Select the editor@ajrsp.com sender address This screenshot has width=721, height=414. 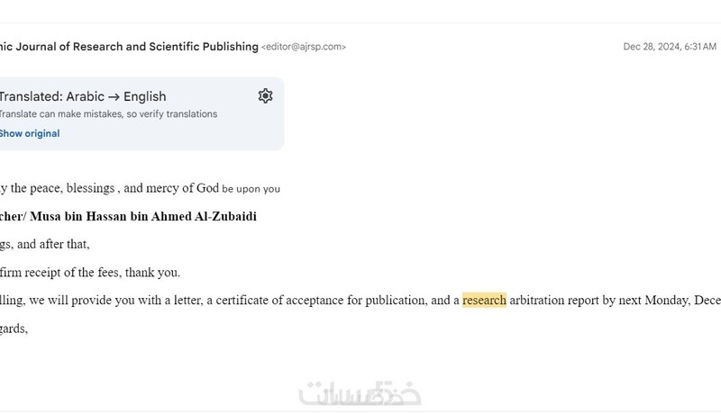[x=303, y=47]
